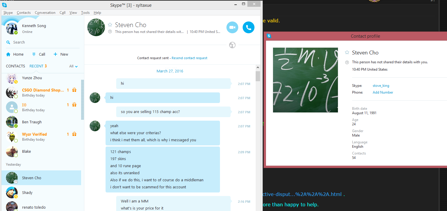This screenshot has width=447, height=211.
Task: Open the Conversation menu
Action: (x=45, y=13)
